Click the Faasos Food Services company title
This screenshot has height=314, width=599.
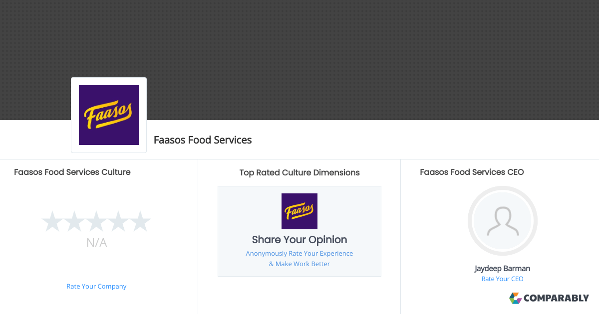point(203,140)
